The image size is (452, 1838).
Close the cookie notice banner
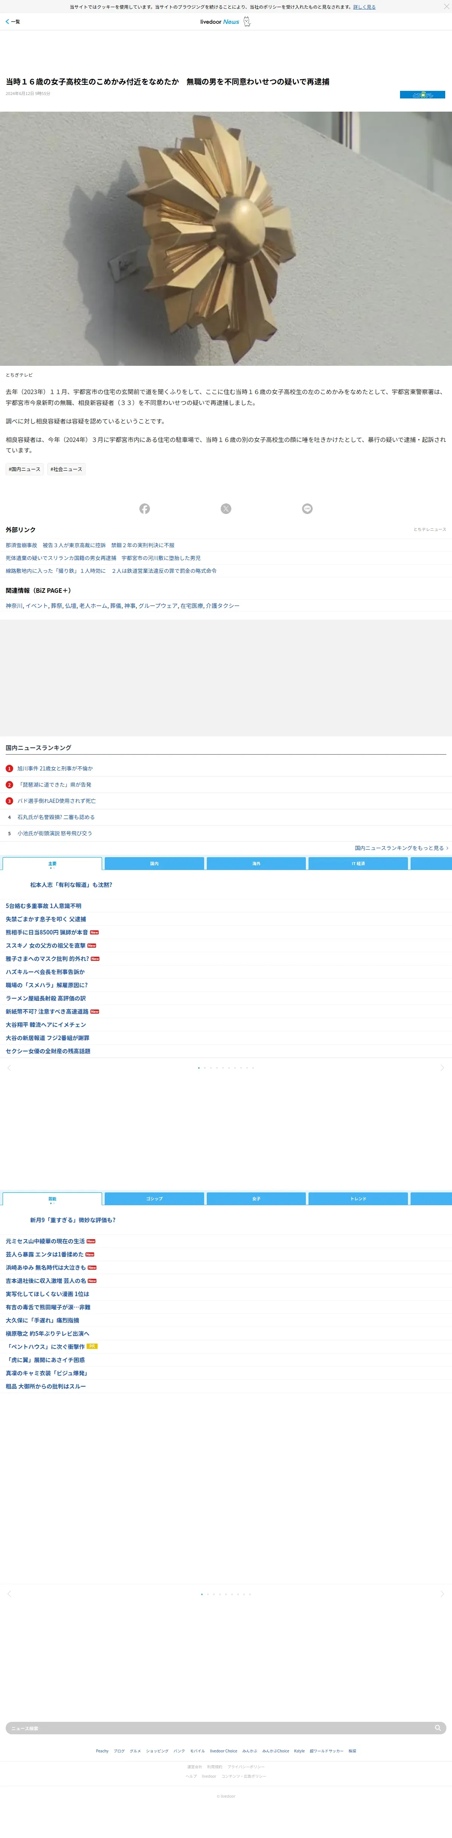coord(446,6)
